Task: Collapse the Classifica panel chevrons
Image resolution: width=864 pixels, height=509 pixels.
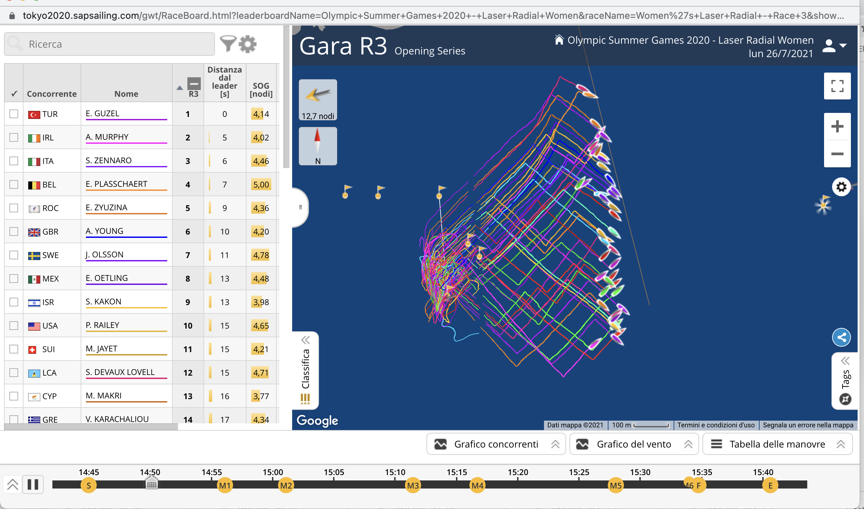Action: 306,340
